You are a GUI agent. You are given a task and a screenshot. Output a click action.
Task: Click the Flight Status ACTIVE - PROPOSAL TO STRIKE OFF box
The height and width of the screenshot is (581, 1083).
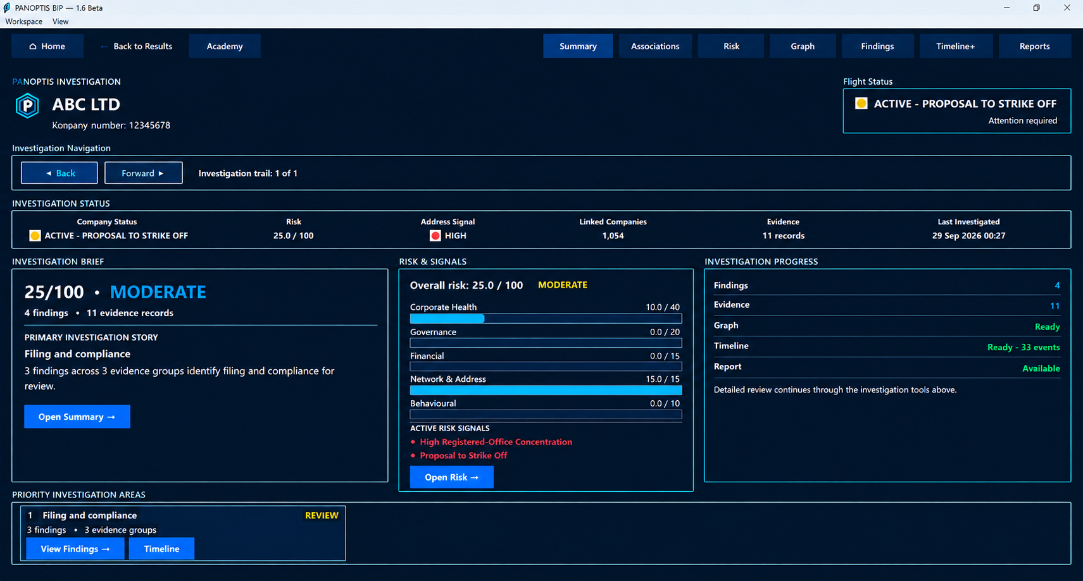click(957, 111)
